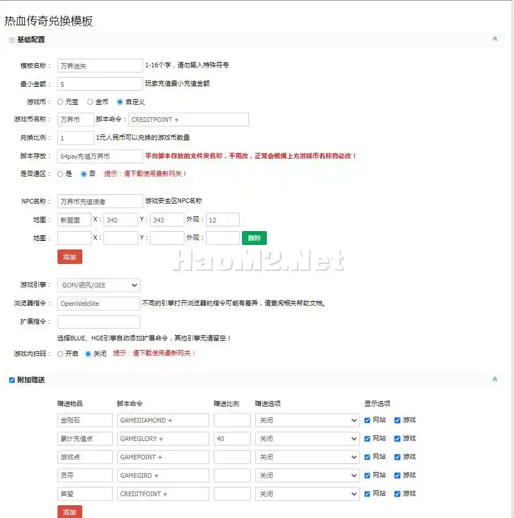Screen dimensions: 514x518
Task: Click the red 添加 button under map rows
Action: tap(70, 256)
